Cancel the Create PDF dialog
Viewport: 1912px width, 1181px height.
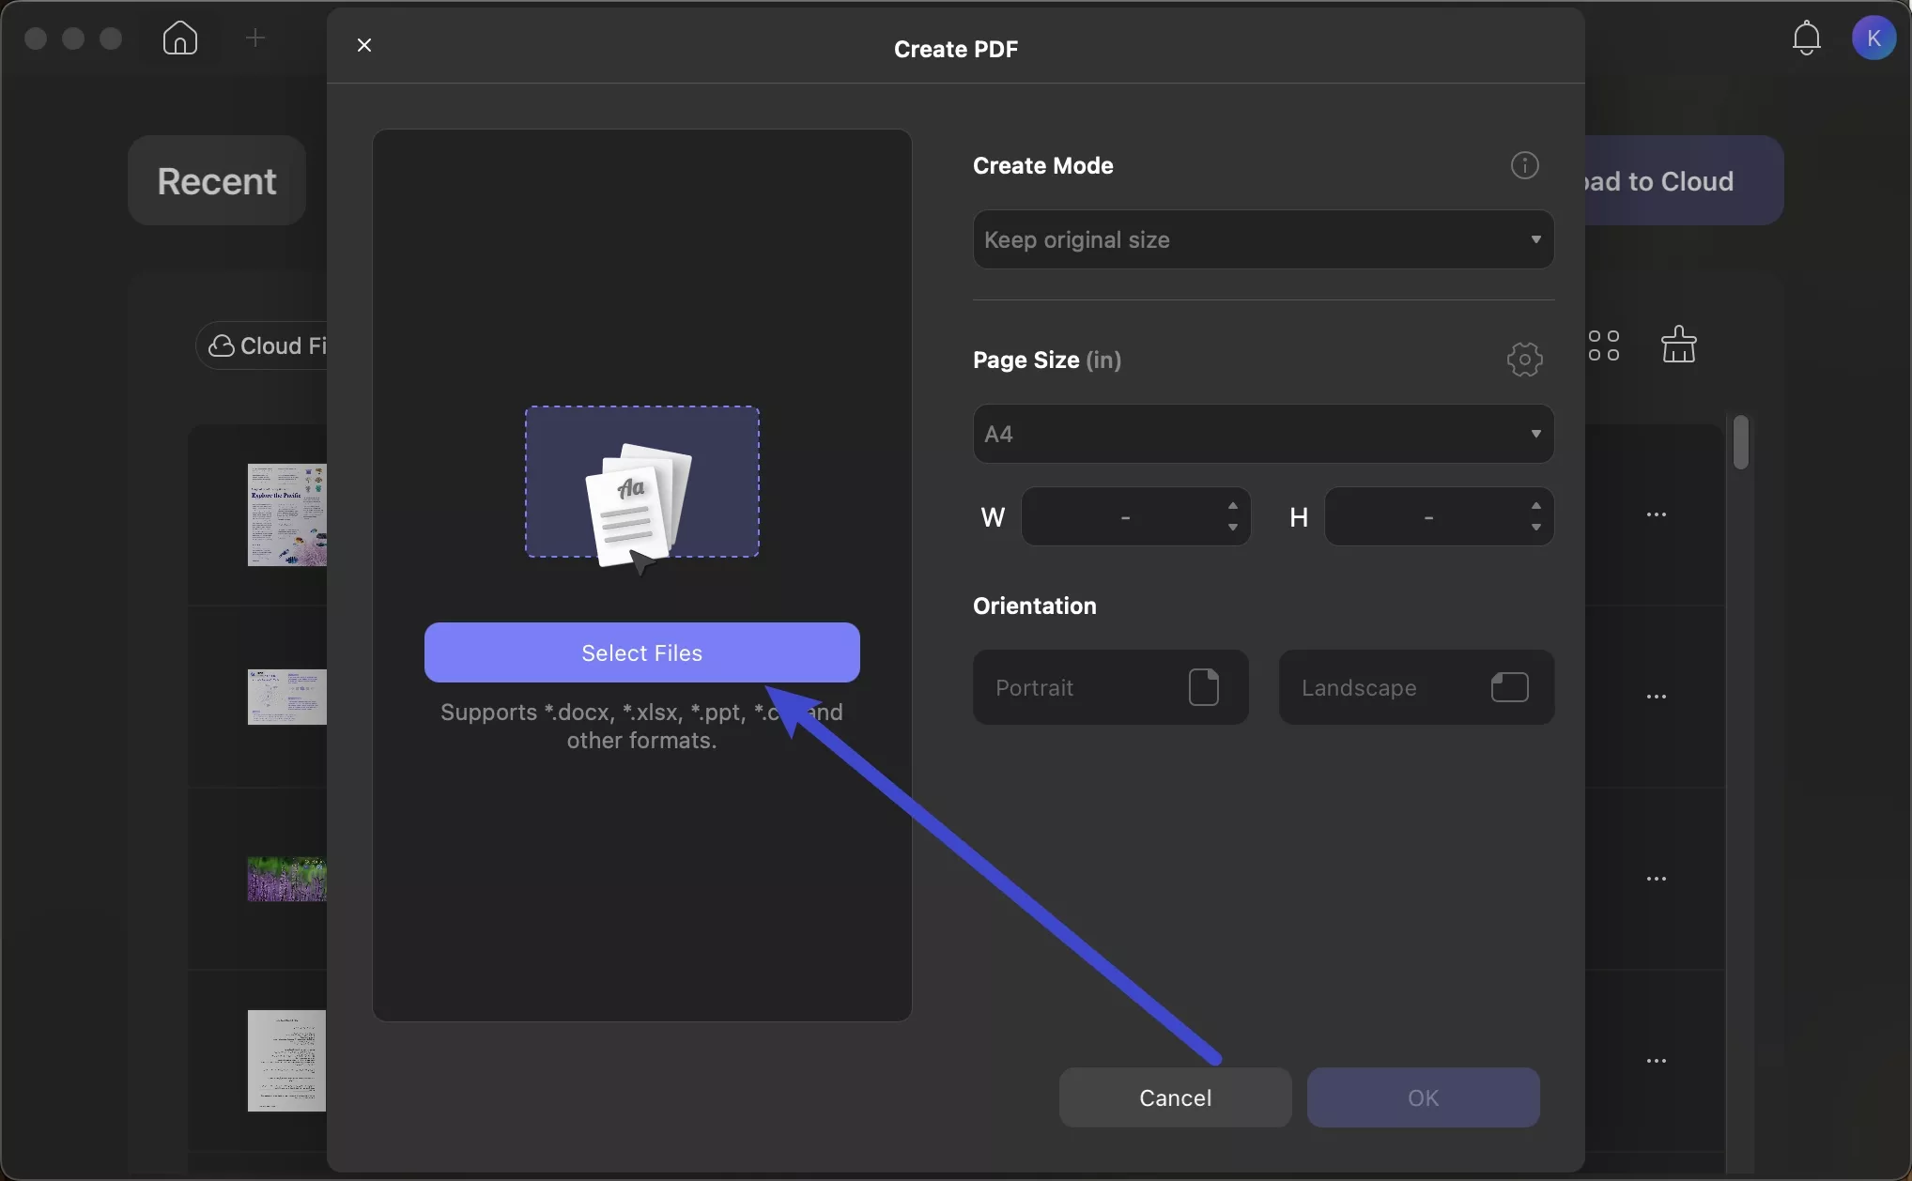tap(1174, 1097)
